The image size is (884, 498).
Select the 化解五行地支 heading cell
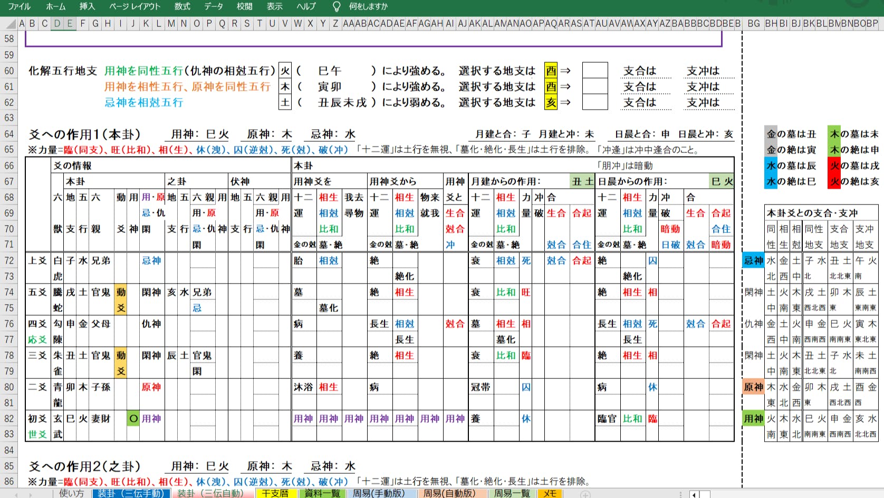click(x=63, y=71)
